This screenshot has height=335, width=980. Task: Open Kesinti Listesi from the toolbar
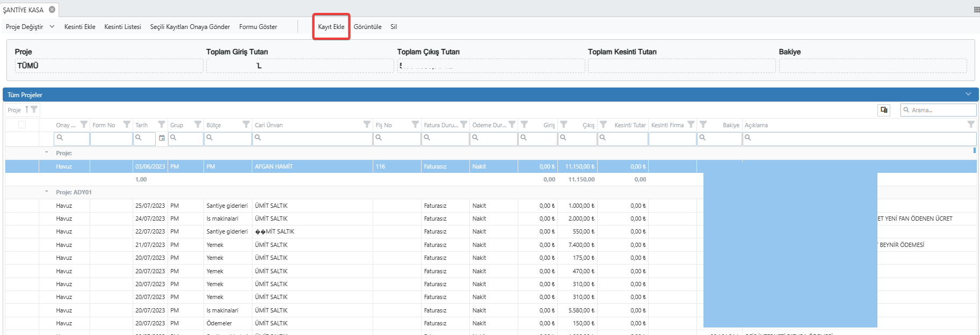[x=122, y=27]
